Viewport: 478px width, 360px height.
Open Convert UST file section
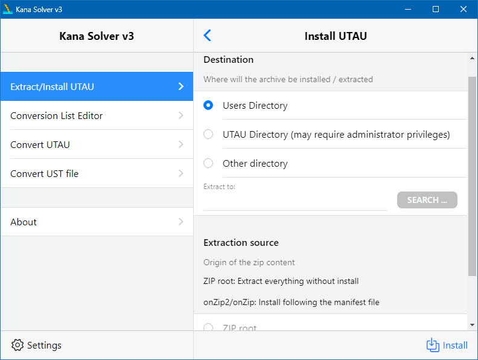(x=97, y=173)
